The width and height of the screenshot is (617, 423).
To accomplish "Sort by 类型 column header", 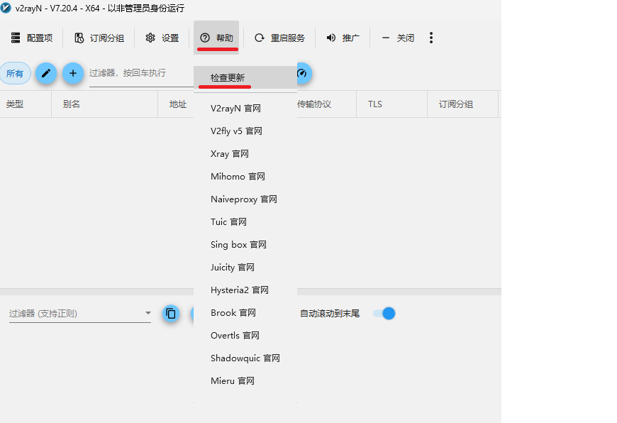I will coord(26,104).
